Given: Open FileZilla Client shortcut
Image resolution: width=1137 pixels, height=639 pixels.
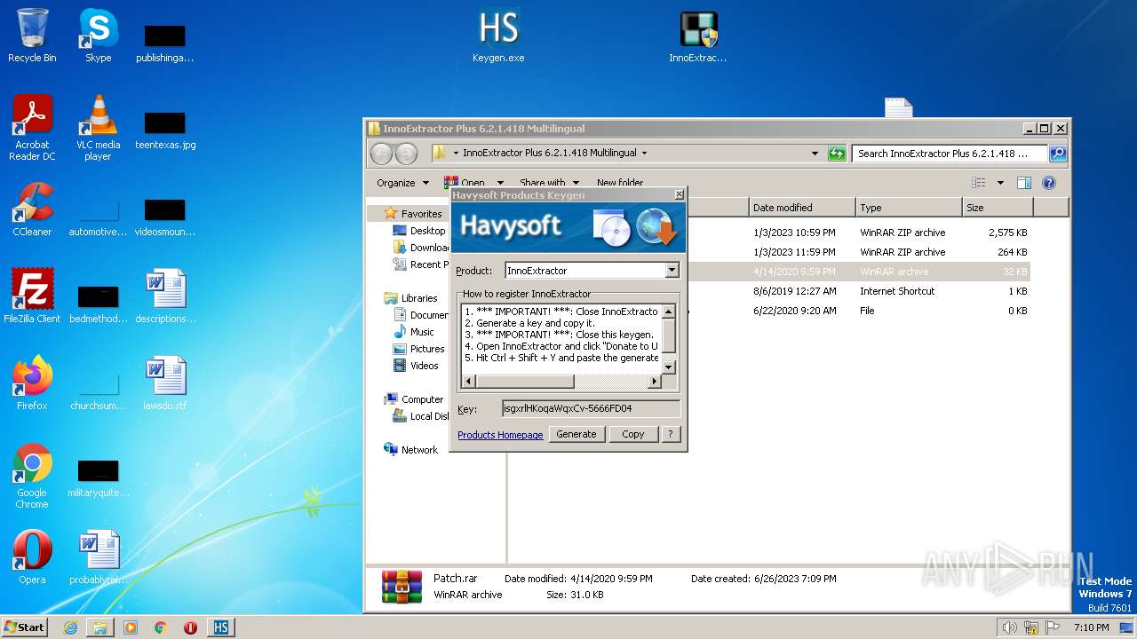Looking at the screenshot, I should [32, 296].
